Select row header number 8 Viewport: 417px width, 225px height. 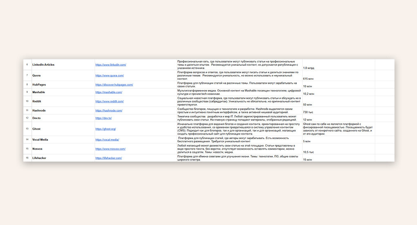pos(27,85)
